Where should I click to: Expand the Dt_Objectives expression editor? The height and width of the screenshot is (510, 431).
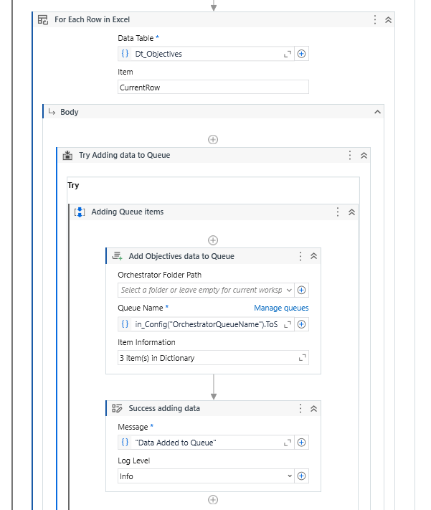coord(288,54)
